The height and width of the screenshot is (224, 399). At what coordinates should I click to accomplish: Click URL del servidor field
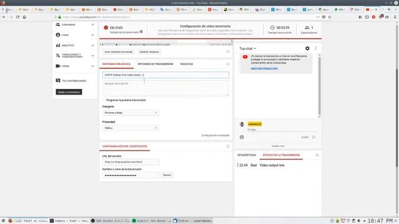pos(130,162)
